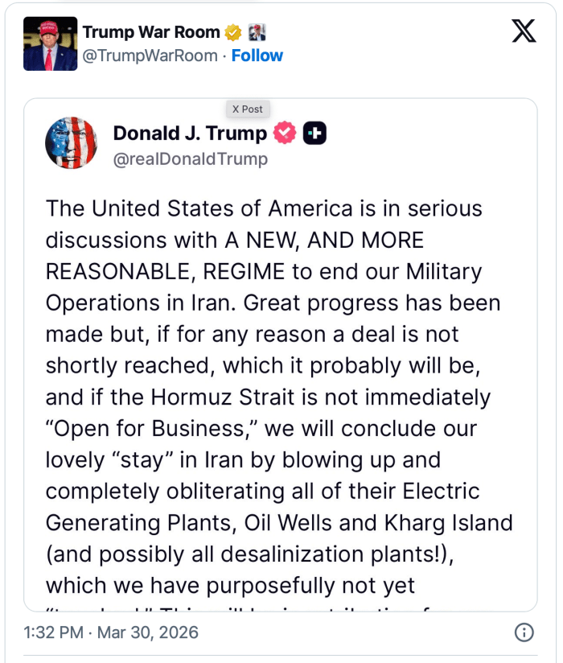The width and height of the screenshot is (563, 663).
Task: Click the Trump War Room display name
Action: point(150,33)
